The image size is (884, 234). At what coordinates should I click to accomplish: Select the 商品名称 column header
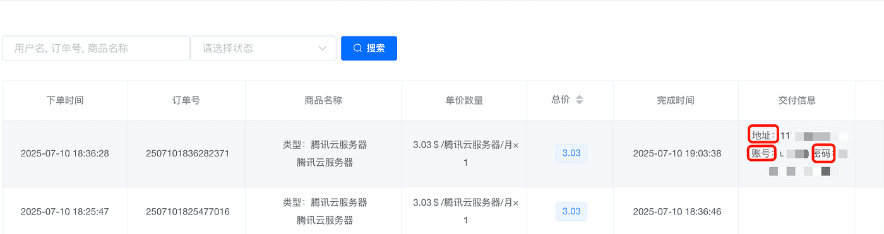pyautogui.click(x=323, y=100)
